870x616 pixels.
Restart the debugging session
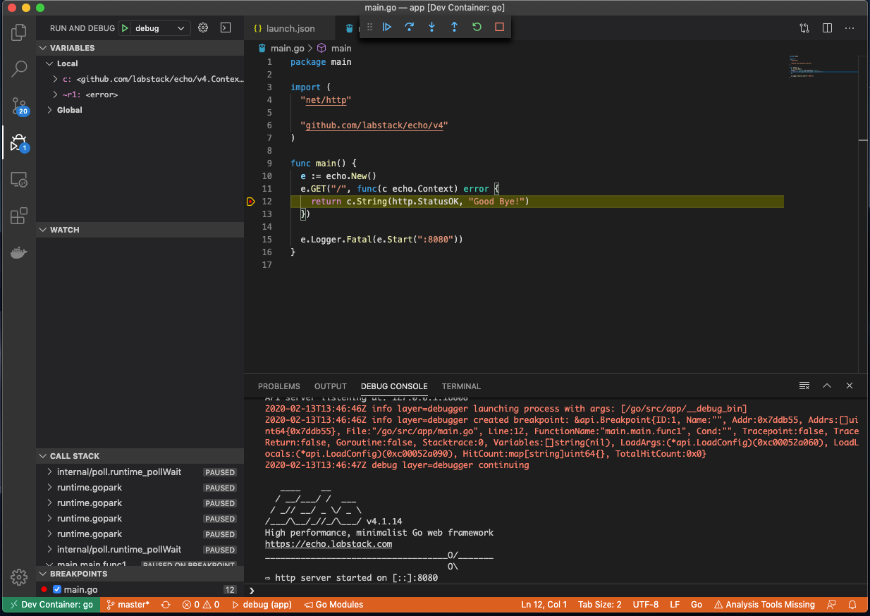click(477, 27)
